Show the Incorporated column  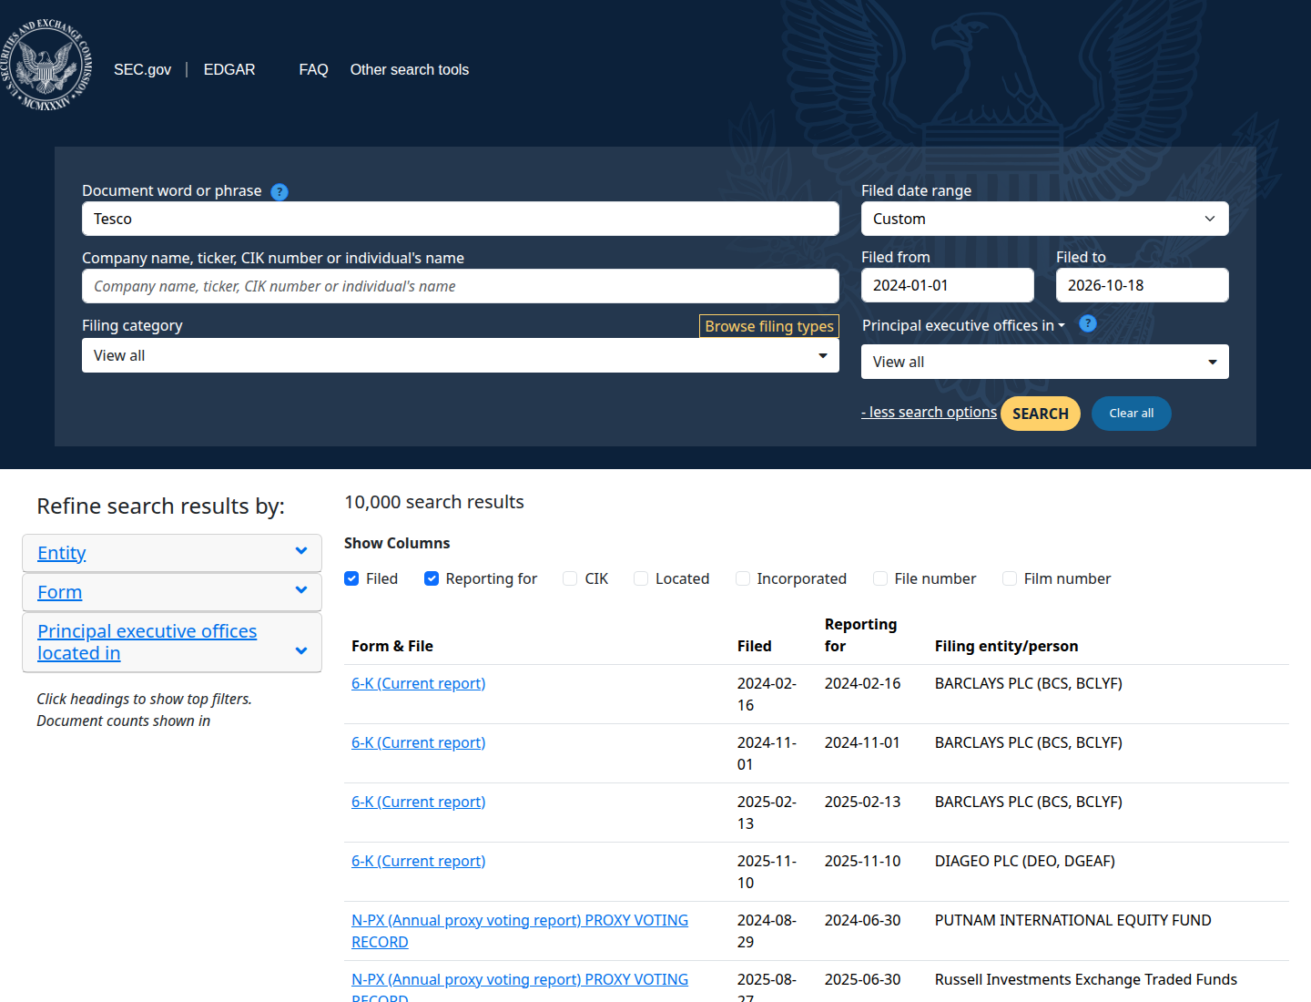coord(743,578)
